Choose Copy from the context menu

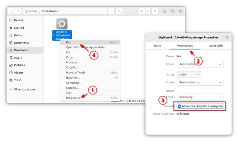pos(90,57)
